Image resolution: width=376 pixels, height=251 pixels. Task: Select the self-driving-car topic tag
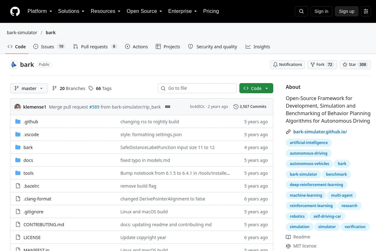327,216
